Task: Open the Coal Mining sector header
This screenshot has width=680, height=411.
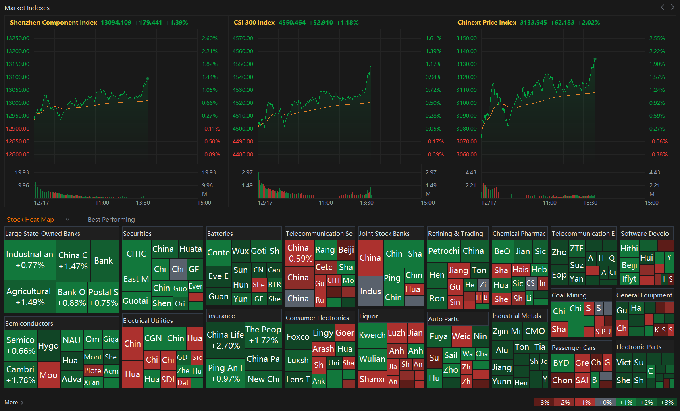Action: pyautogui.click(x=582, y=295)
